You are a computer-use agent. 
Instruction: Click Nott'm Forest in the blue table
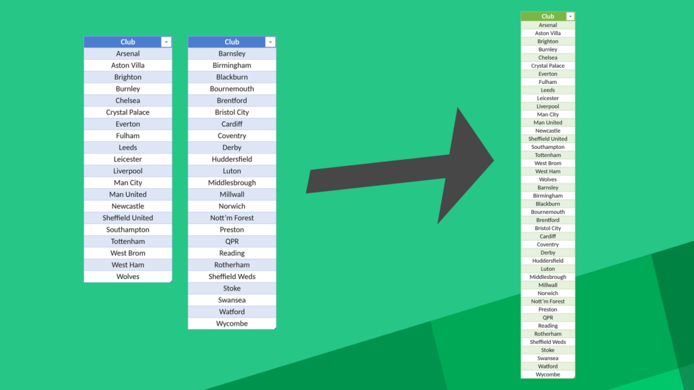pyautogui.click(x=232, y=218)
